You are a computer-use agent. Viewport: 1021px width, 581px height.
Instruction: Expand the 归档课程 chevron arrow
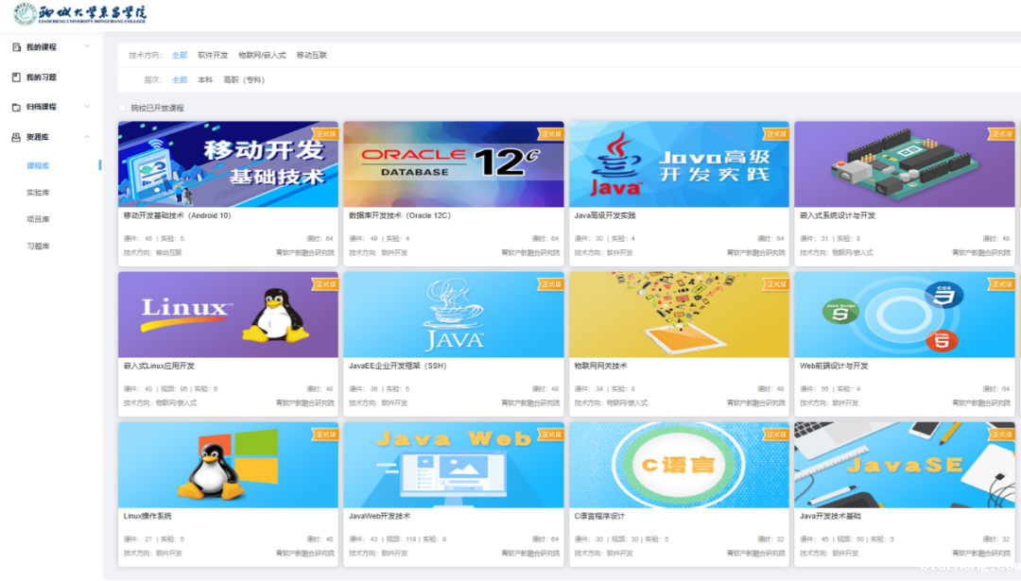(87, 107)
